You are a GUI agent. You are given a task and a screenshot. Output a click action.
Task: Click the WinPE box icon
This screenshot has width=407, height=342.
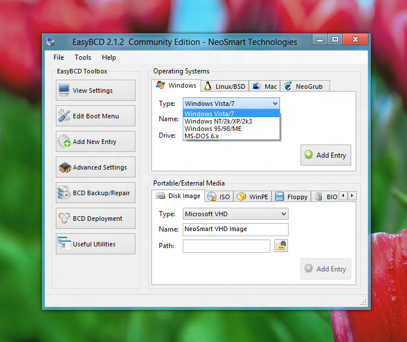point(241,196)
